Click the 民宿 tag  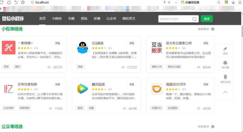pyautogui.click(x=6, y=67)
